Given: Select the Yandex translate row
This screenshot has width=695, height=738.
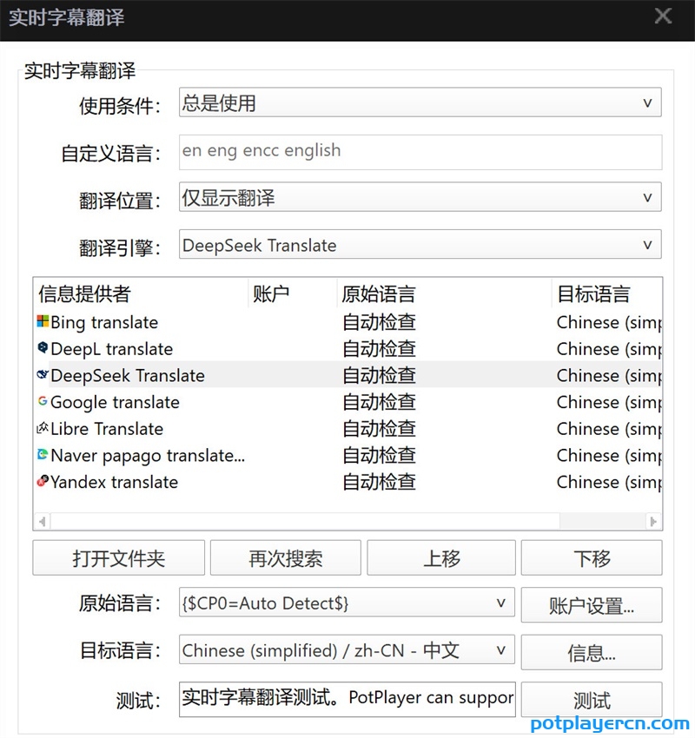Looking at the screenshot, I should [348, 482].
